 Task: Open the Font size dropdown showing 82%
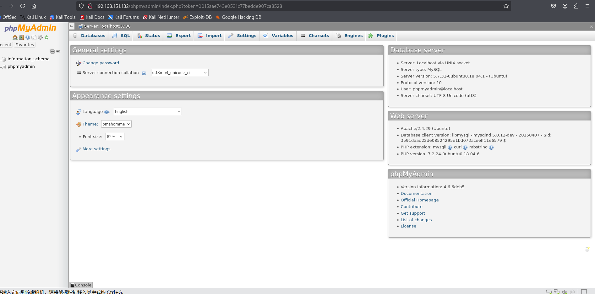click(115, 136)
